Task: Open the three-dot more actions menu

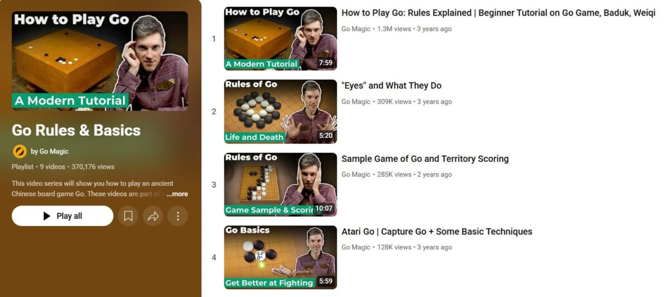Action: pos(178,216)
